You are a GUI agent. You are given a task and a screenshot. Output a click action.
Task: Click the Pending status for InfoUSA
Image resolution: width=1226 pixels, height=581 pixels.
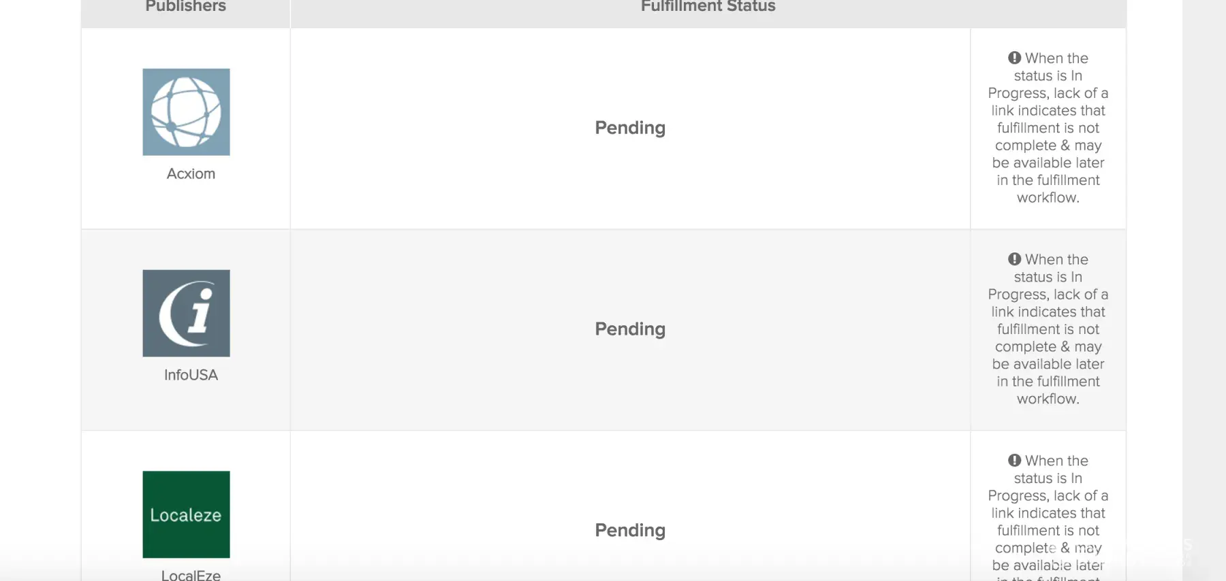click(x=630, y=329)
